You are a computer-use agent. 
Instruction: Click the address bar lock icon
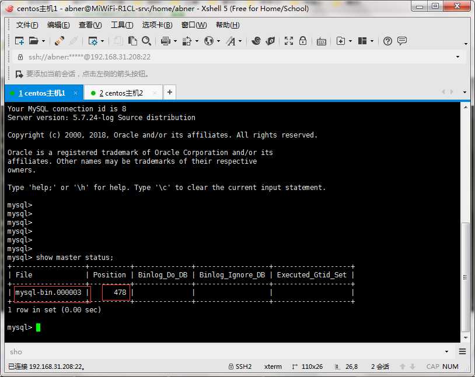20,57
